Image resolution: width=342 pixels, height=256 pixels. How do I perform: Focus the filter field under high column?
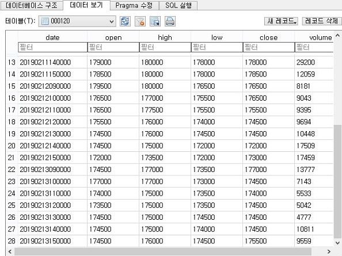(x=165, y=47)
